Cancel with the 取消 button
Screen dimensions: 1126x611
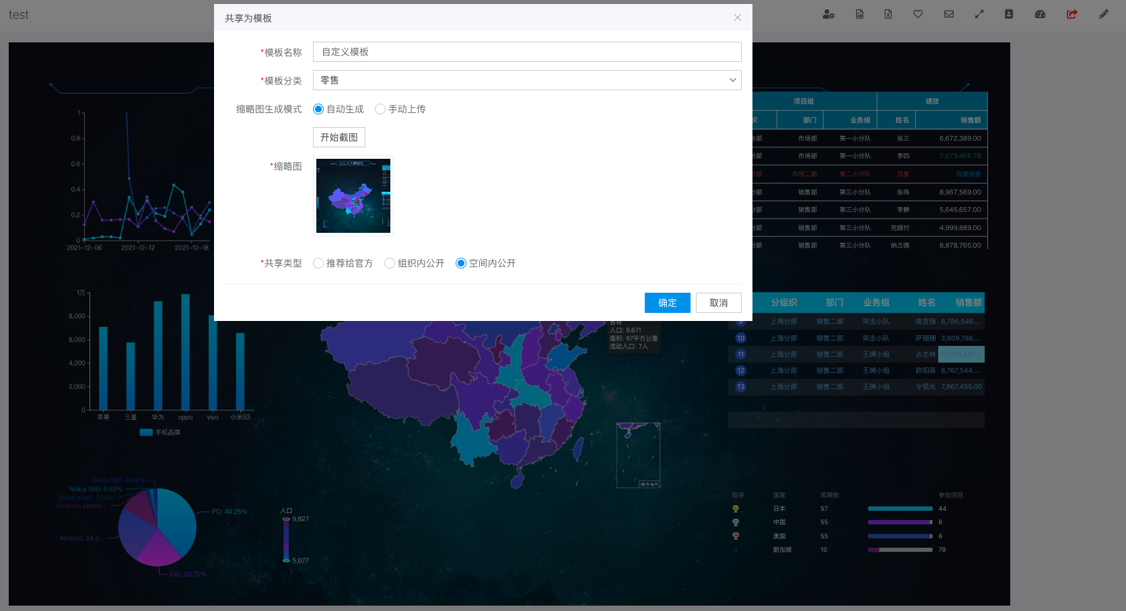719,303
